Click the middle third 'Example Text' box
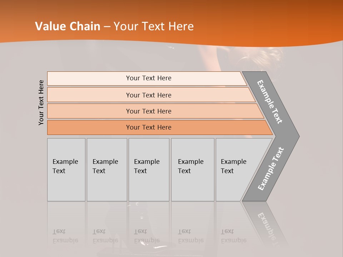This screenshot has width=343, height=257. (149, 170)
